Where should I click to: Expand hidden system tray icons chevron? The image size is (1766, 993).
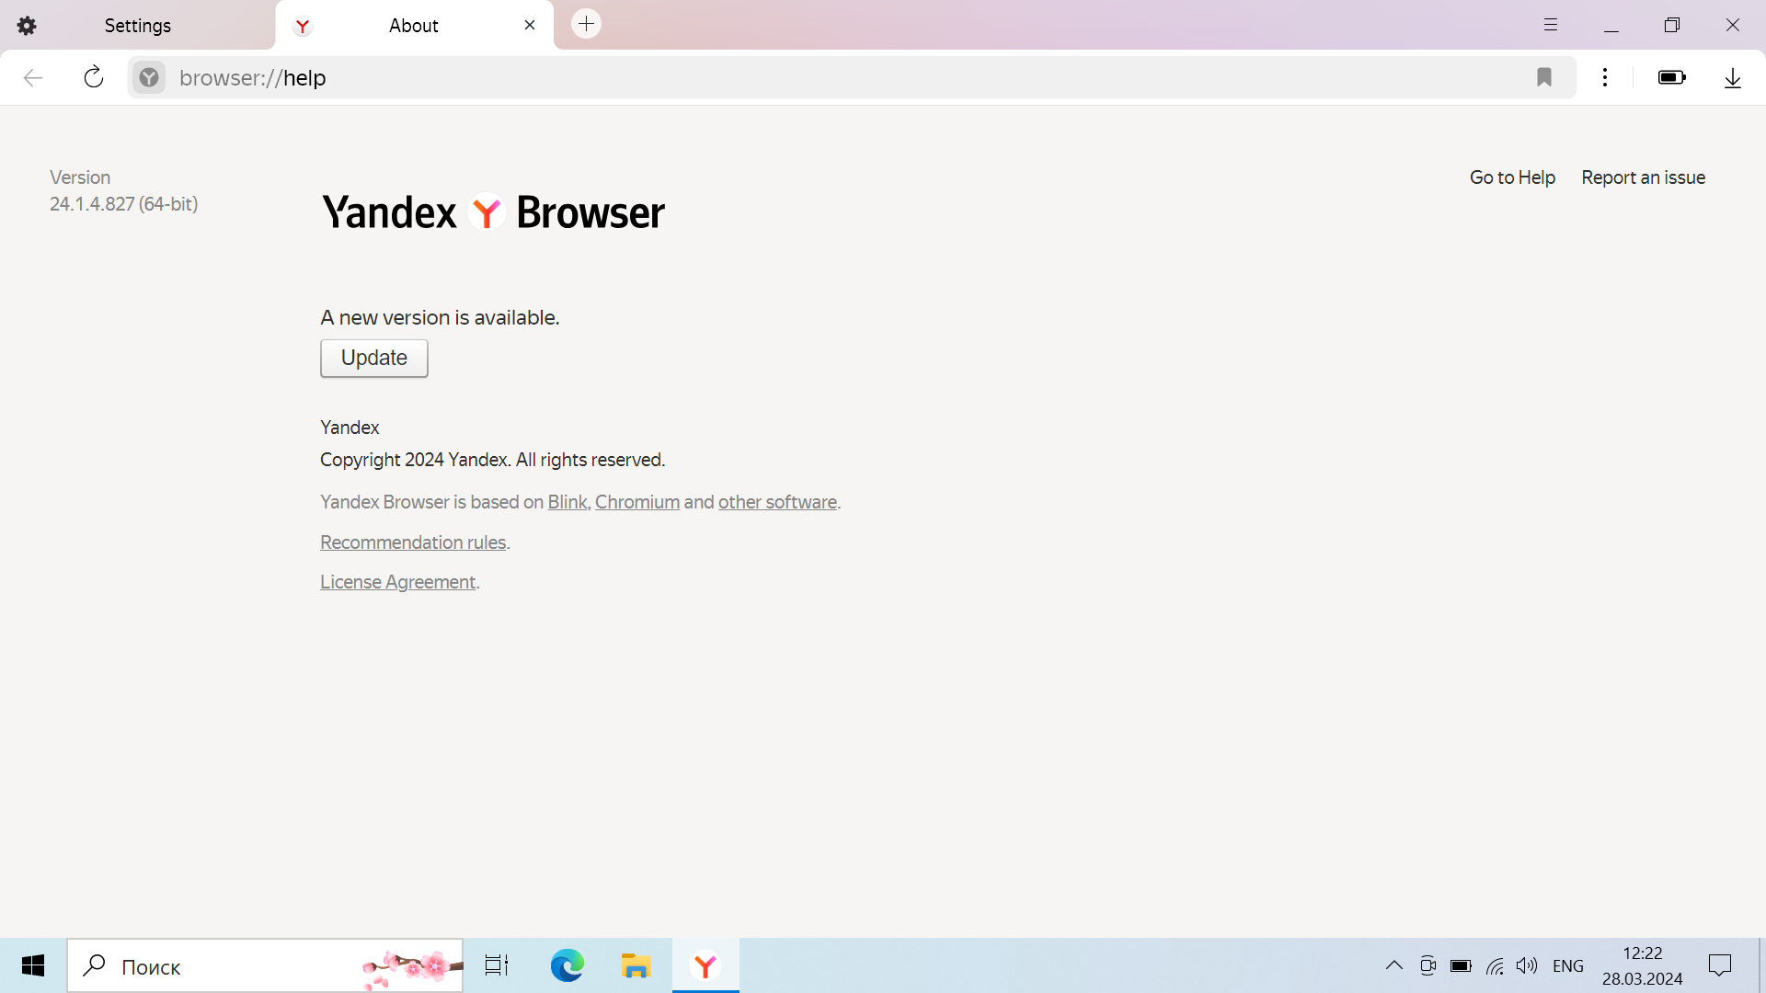point(1393,965)
